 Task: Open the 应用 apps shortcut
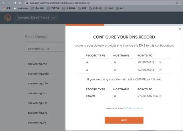point(7,8)
